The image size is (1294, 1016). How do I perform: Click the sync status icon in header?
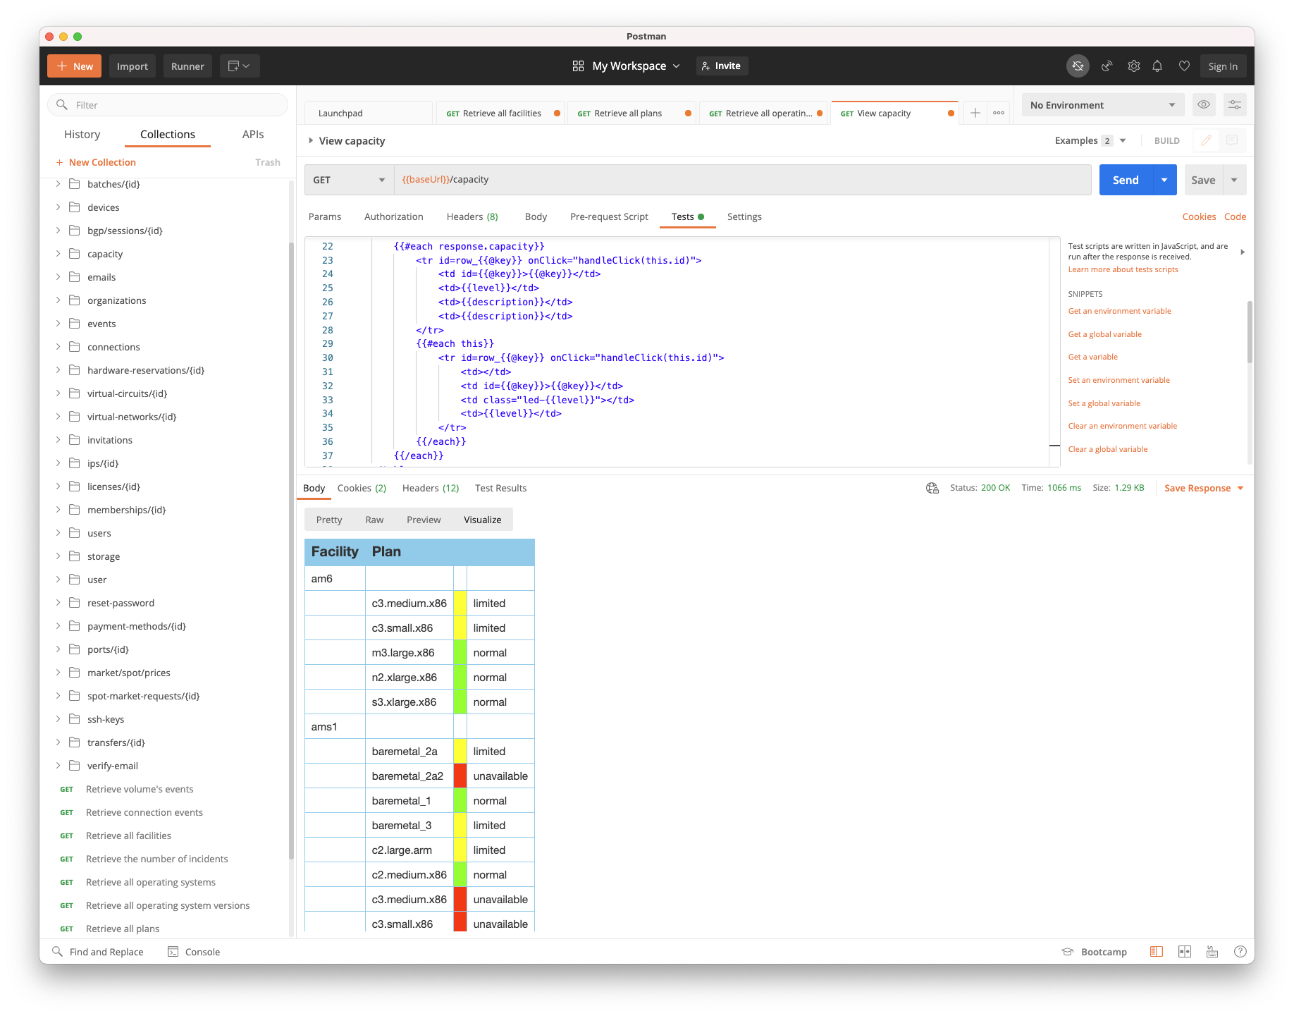1078,66
